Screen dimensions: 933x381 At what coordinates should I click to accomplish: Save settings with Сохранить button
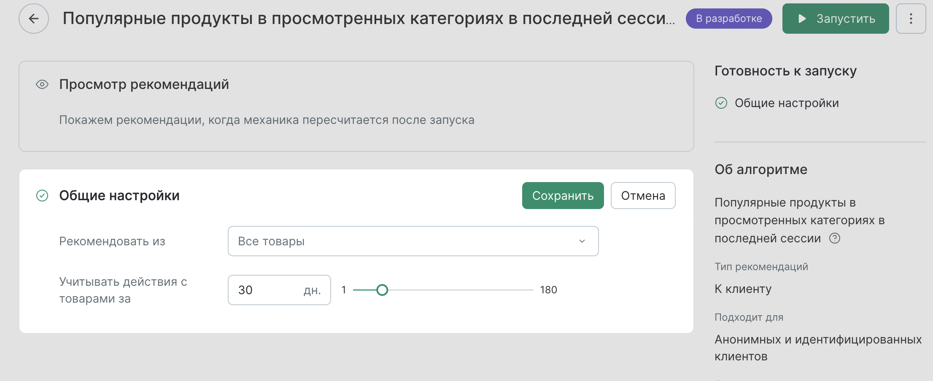pyautogui.click(x=563, y=196)
